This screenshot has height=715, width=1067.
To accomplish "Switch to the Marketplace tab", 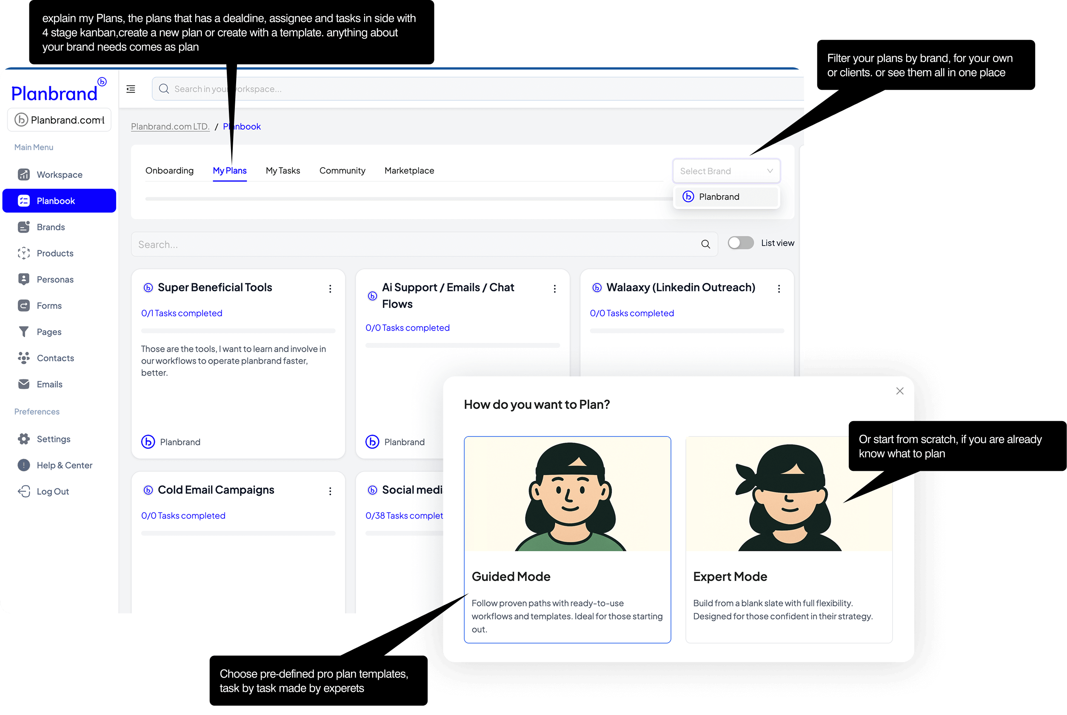I will point(409,171).
